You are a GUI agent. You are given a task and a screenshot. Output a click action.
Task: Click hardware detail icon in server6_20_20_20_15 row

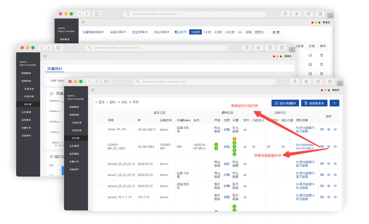coord(322,164)
